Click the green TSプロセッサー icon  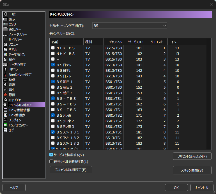tap(5, 125)
